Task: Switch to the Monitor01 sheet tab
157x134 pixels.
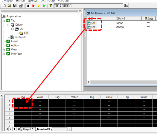Action: 43,129
